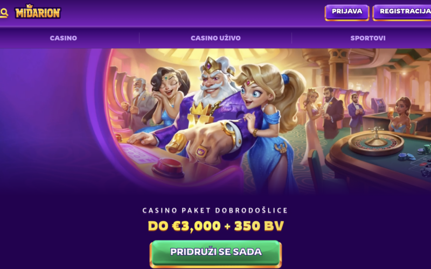This screenshot has height=269, width=431.
Task: Switch to the Casino tab
Action: [64, 38]
